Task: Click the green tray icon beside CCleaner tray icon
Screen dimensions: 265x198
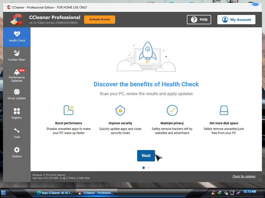Action: [x=220, y=193]
